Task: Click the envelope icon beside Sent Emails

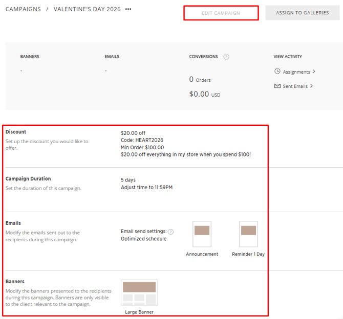Action: [x=277, y=86]
